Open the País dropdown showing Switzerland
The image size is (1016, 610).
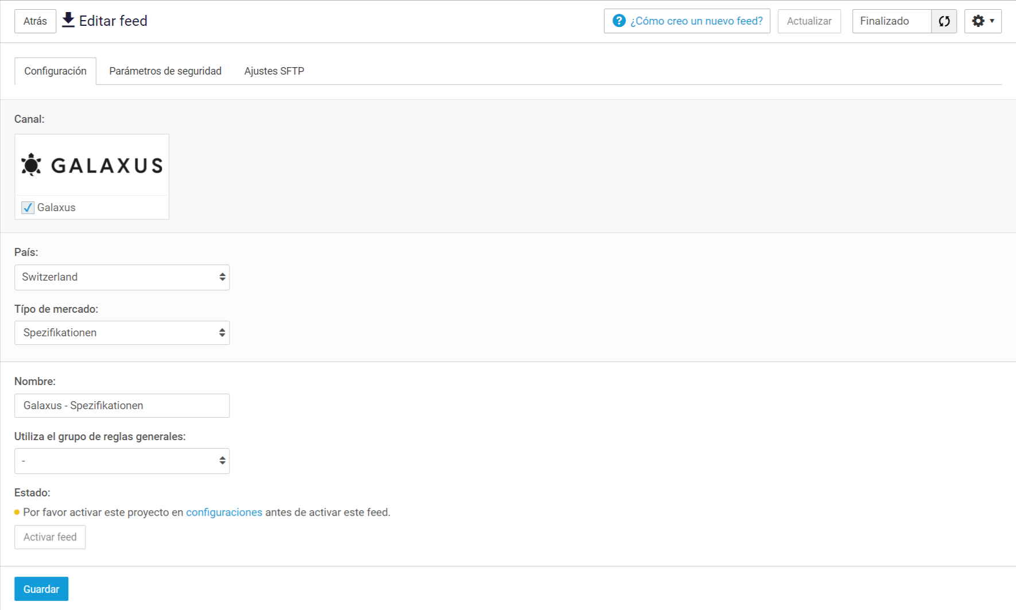122,277
